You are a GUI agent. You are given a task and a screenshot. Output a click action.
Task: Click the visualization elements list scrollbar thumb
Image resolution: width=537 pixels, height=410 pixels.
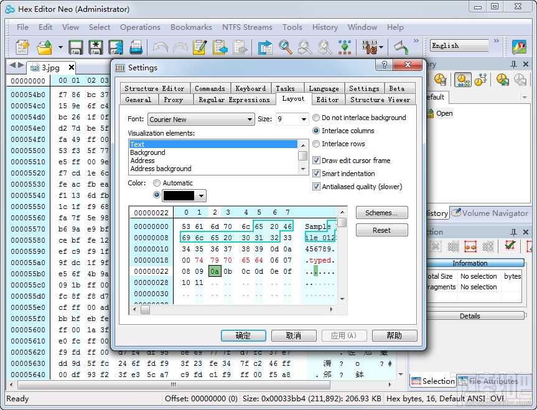[x=303, y=156]
